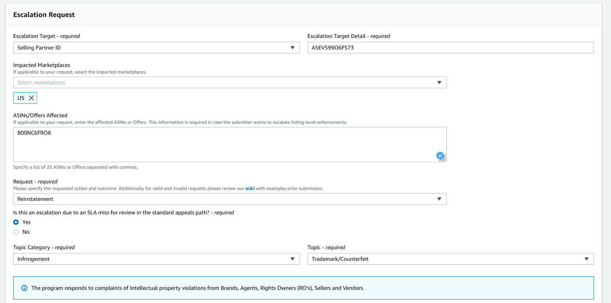Click the Escalation Target Detail input field
The image size is (611, 303).
[450, 48]
